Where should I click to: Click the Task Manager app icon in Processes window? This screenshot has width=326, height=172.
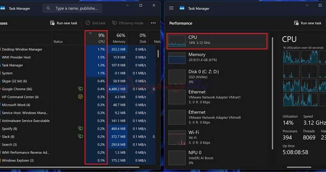(3, 8)
